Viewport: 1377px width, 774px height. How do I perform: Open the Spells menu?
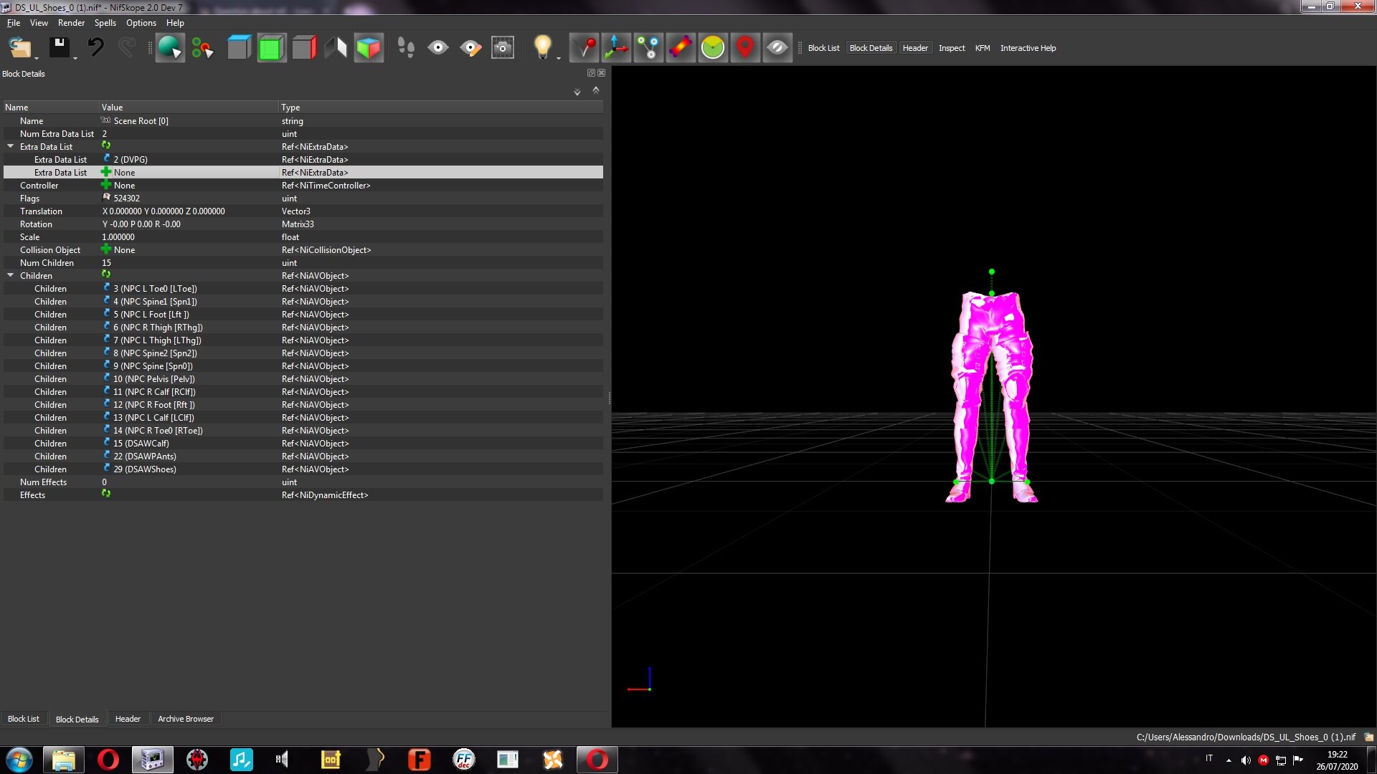point(105,23)
